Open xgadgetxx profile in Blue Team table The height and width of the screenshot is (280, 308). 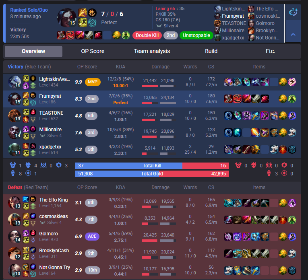click(x=50, y=147)
